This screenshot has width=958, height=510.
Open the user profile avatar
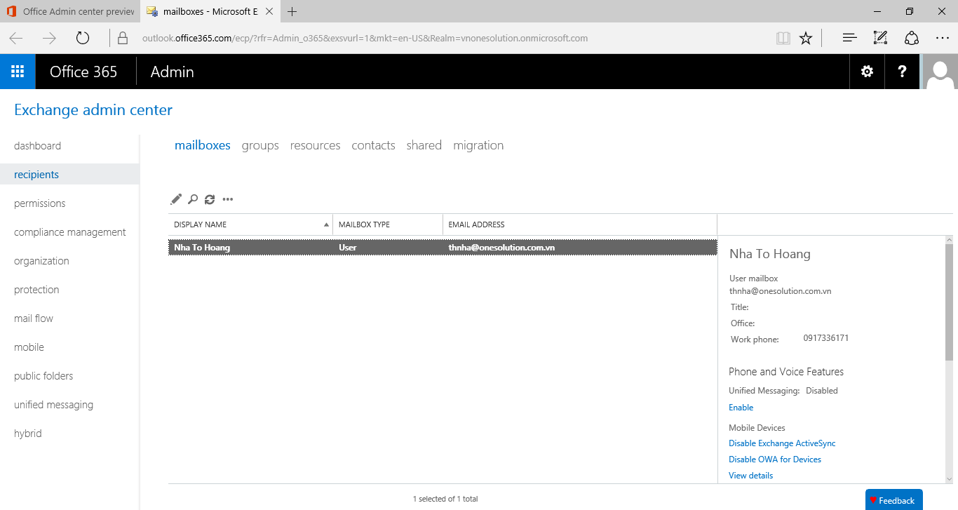(x=940, y=72)
